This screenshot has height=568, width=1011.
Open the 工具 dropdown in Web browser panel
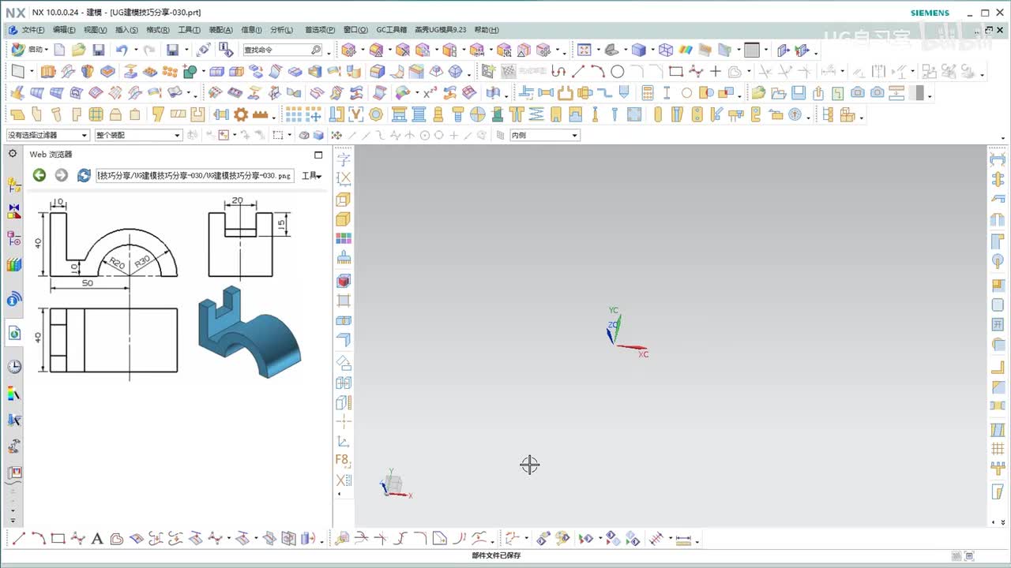point(312,175)
